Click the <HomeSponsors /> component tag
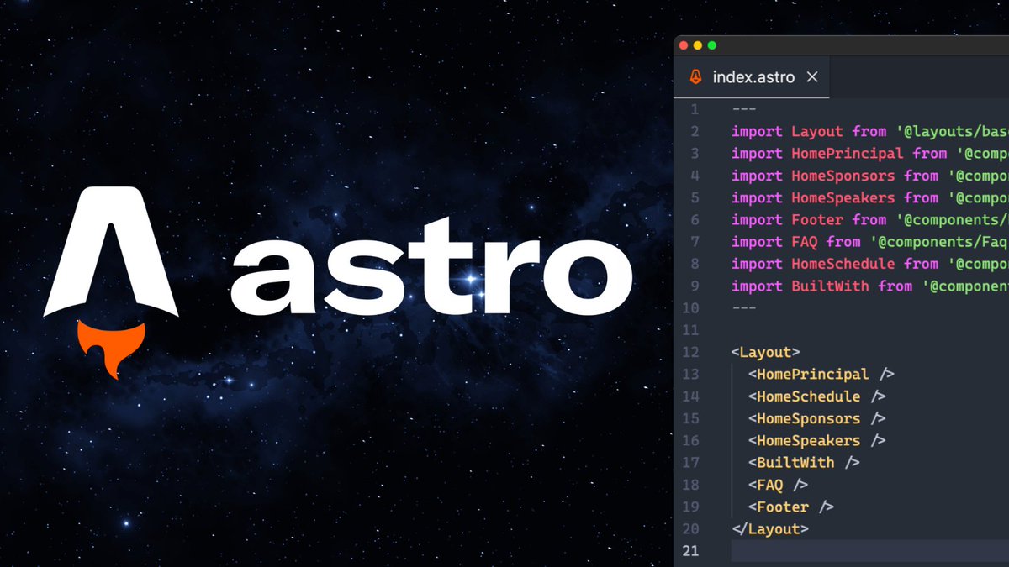Image resolution: width=1009 pixels, height=567 pixels. pyautogui.click(x=817, y=418)
